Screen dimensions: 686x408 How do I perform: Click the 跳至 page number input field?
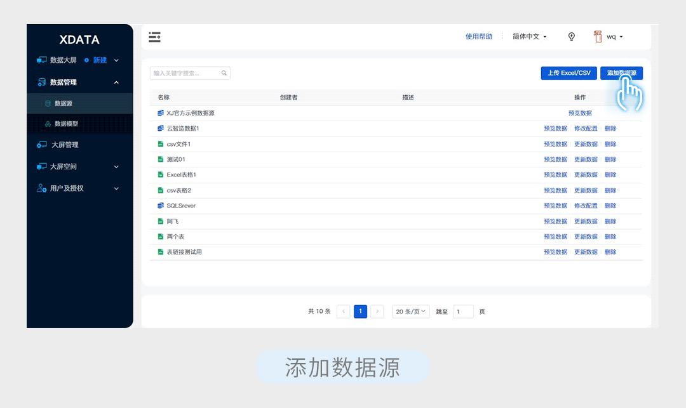pyautogui.click(x=463, y=312)
